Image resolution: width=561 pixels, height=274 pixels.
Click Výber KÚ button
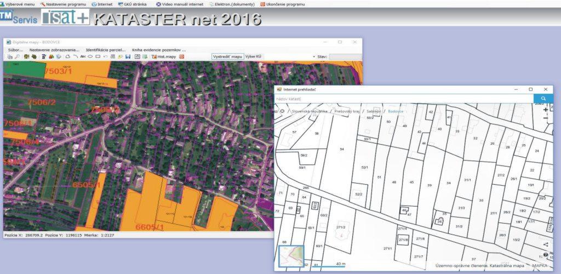click(x=253, y=56)
